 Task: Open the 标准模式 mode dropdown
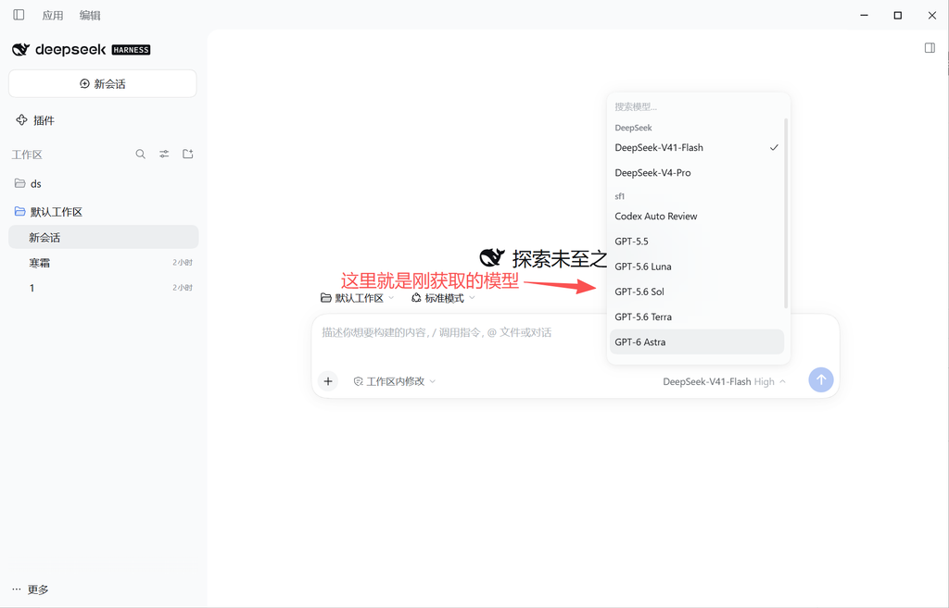(443, 298)
